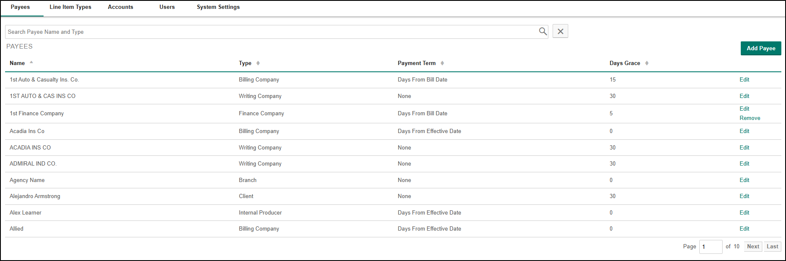This screenshot has width=786, height=261.
Task: Edit the Allied payee row
Action: point(744,228)
